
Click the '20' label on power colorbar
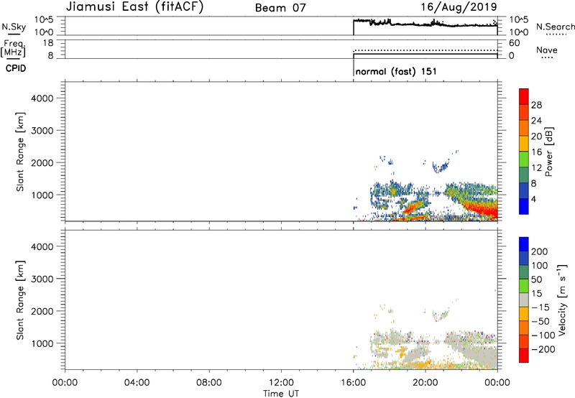point(536,136)
